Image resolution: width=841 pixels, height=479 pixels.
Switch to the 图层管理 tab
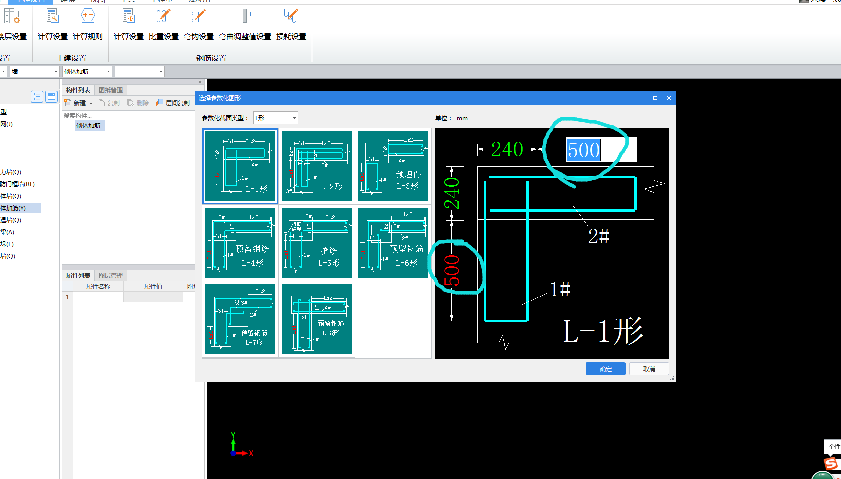coord(111,276)
